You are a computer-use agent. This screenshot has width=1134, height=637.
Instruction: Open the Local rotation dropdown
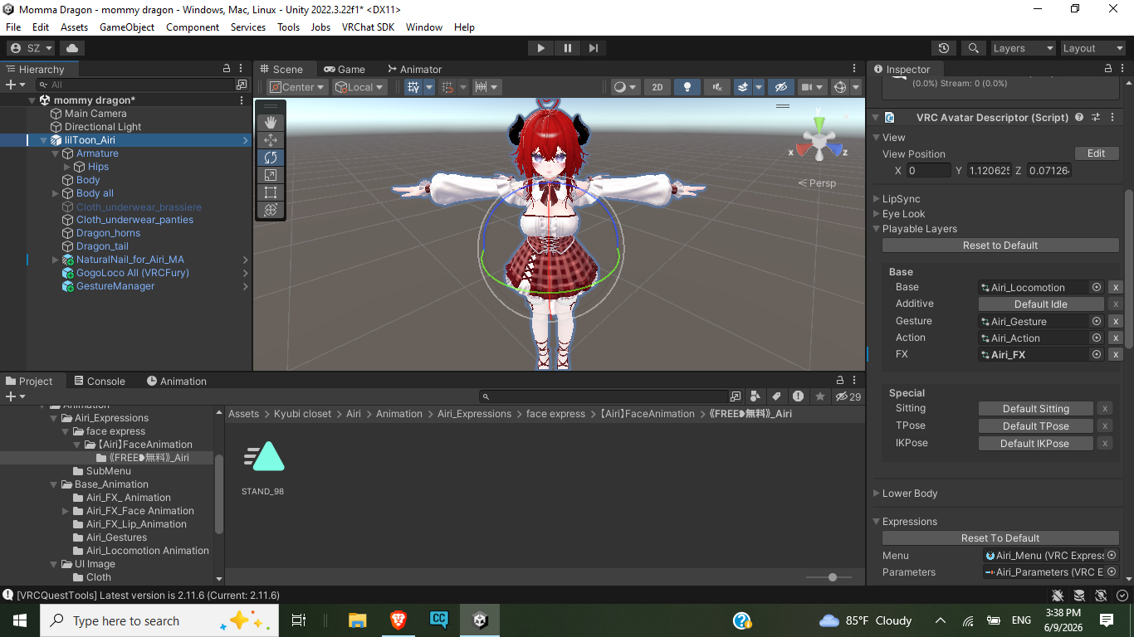coord(359,87)
